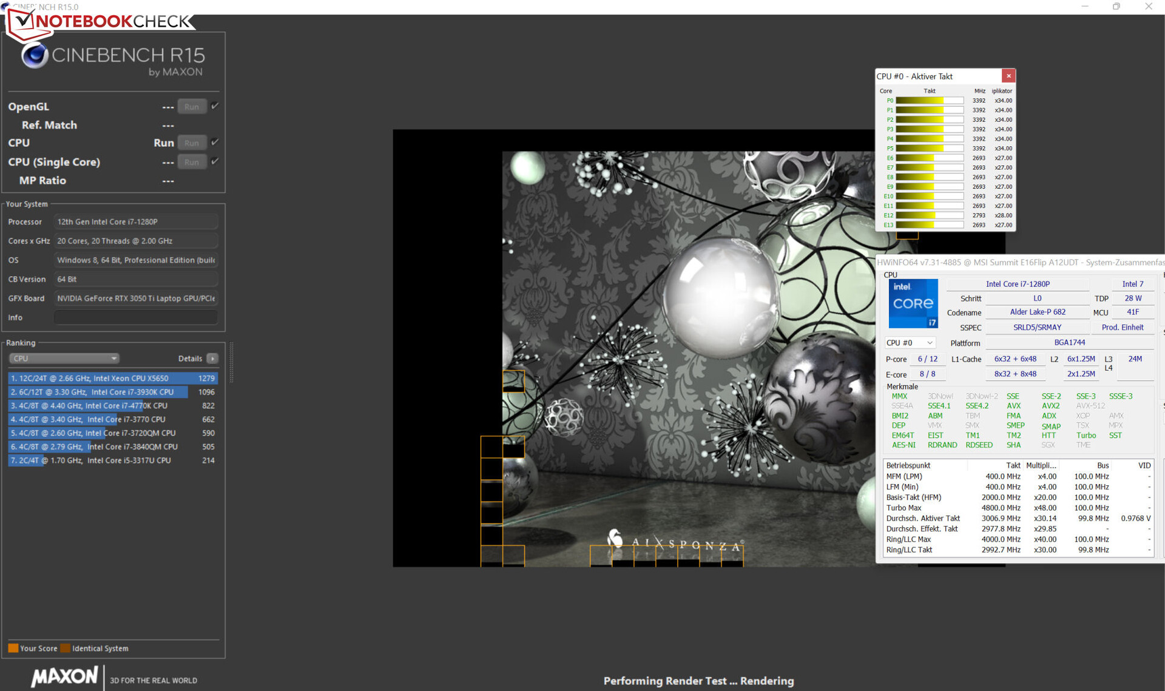The height and width of the screenshot is (691, 1165).
Task: Click the Identical System legend swatch
Action: [x=65, y=648]
